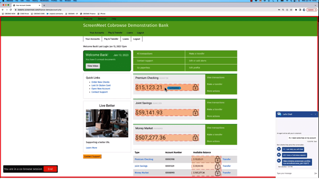Click the lock icon beside $507,277.36 balance
Image resolution: width=319 pixels, height=179 pixels.
[195, 138]
